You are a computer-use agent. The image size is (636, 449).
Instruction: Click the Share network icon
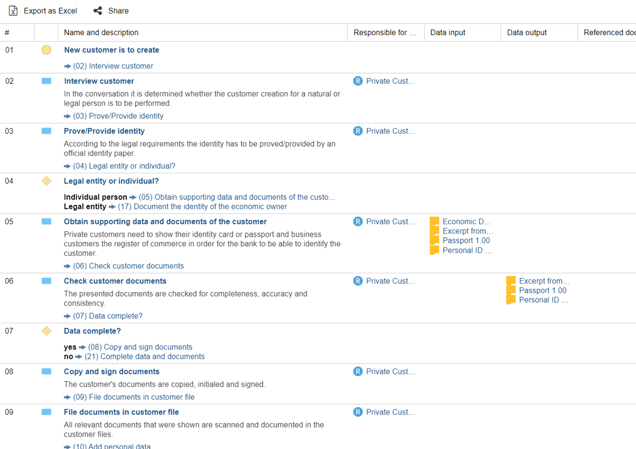pyautogui.click(x=97, y=11)
